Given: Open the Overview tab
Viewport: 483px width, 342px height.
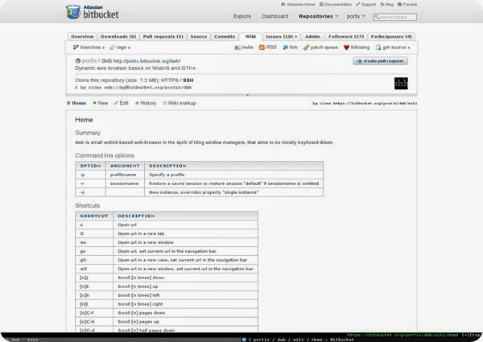Looking at the screenshot, I should [x=82, y=37].
